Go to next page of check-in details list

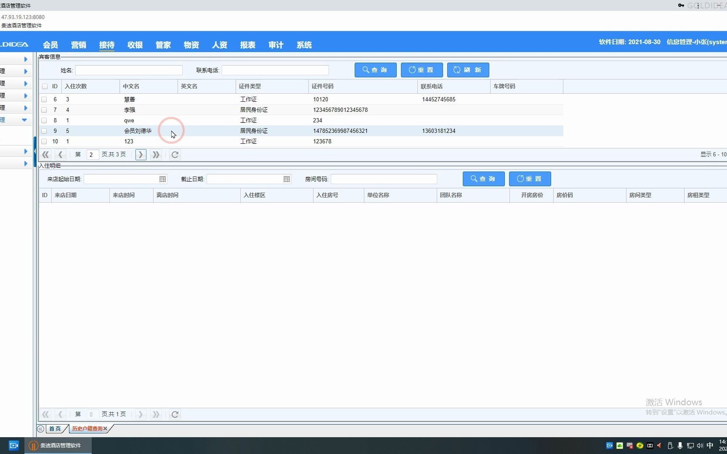pos(141,414)
